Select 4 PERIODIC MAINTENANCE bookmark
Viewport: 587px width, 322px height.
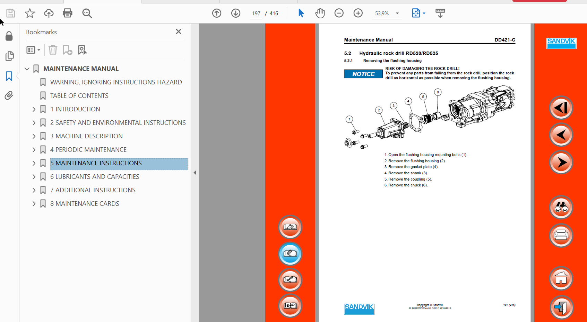88,150
